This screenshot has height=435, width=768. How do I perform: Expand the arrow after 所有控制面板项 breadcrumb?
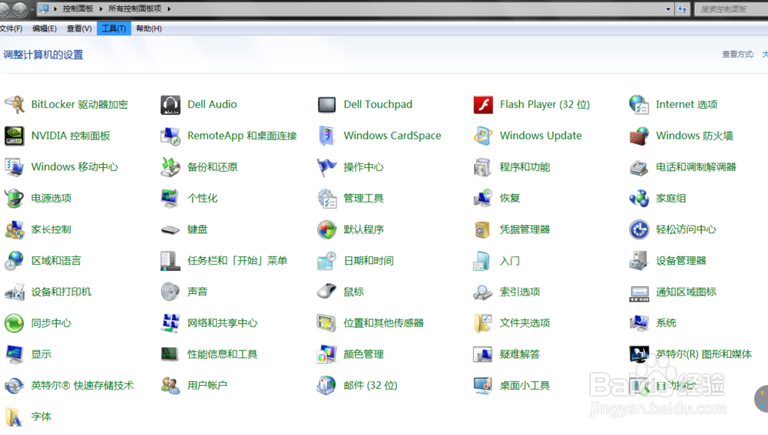169,8
